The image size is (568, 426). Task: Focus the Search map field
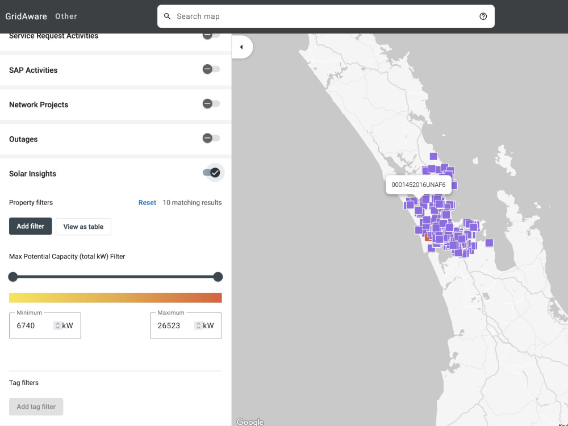click(x=325, y=16)
